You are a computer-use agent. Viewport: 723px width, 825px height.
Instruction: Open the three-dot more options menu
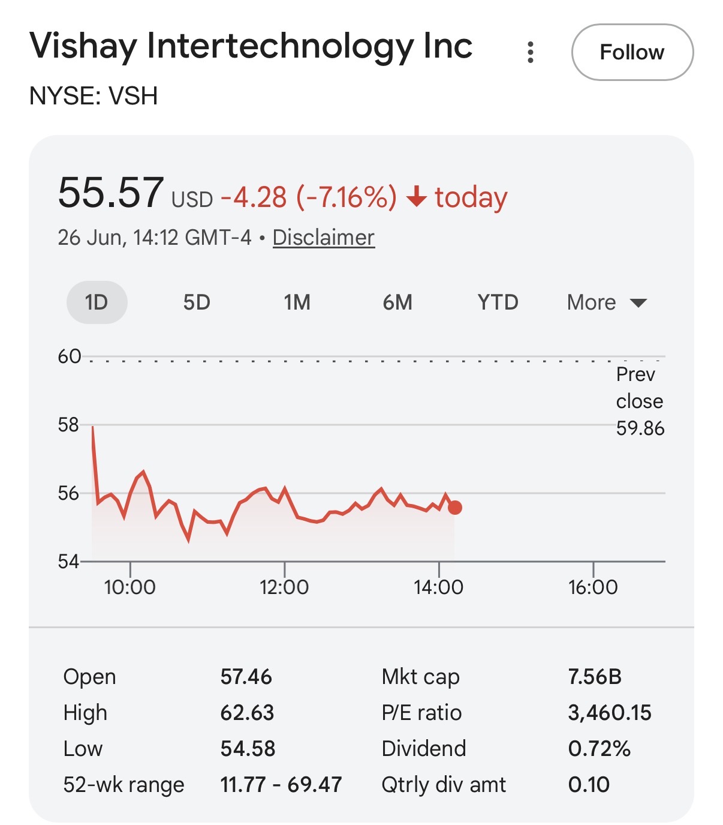530,52
